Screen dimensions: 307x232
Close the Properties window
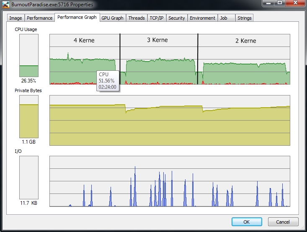(295, 3)
